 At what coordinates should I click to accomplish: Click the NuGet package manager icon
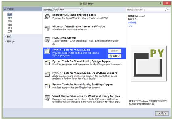(47, 40)
